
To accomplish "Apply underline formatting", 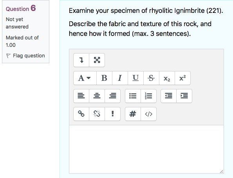I will coord(135,78).
